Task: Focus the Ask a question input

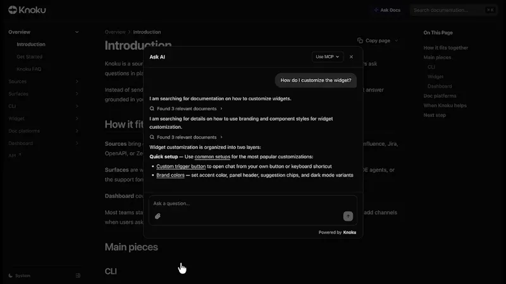Action: click(252, 203)
